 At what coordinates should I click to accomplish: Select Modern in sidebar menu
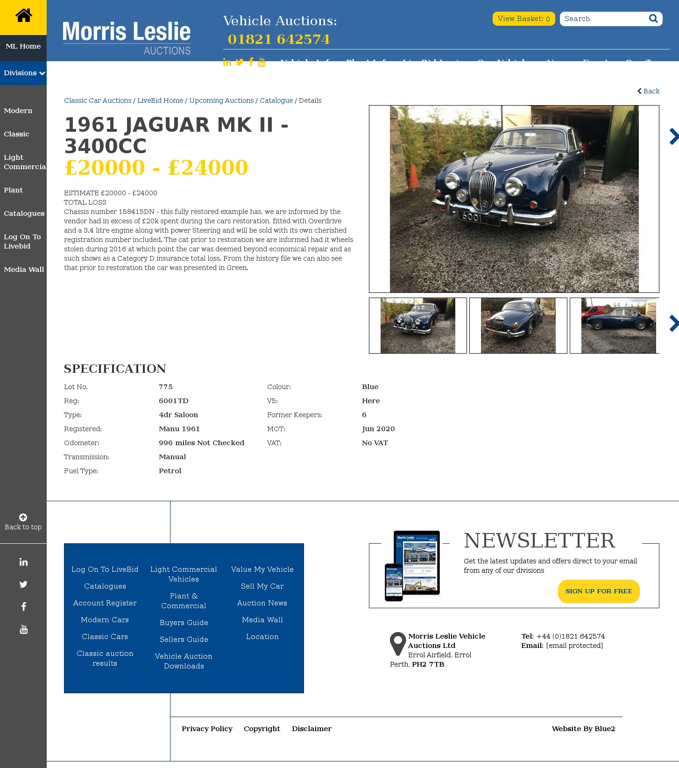click(18, 111)
